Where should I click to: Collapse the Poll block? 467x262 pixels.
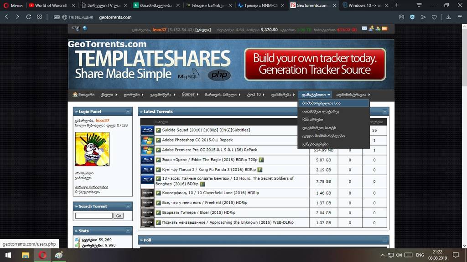384,240
